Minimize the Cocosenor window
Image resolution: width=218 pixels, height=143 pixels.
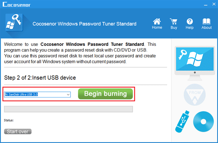[x=206, y=5]
